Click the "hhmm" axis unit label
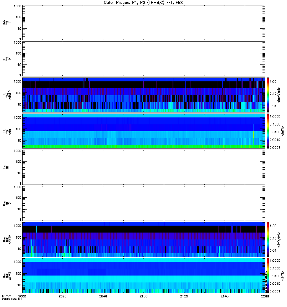287x307 pixels. point(7,296)
